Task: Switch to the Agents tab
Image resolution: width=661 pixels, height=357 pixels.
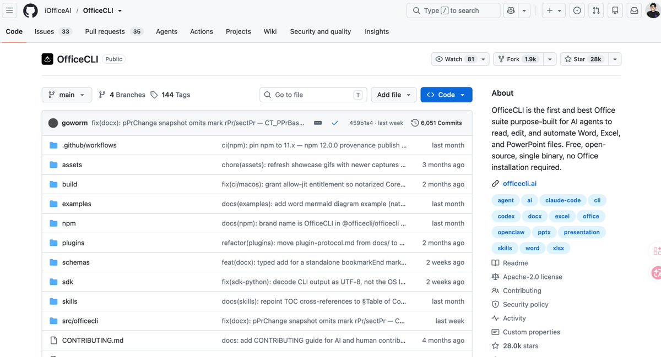Action: click(x=166, y=31)
